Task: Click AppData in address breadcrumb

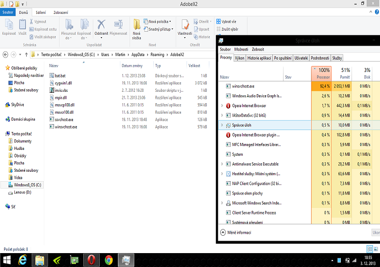Action: tap(138, 55)
